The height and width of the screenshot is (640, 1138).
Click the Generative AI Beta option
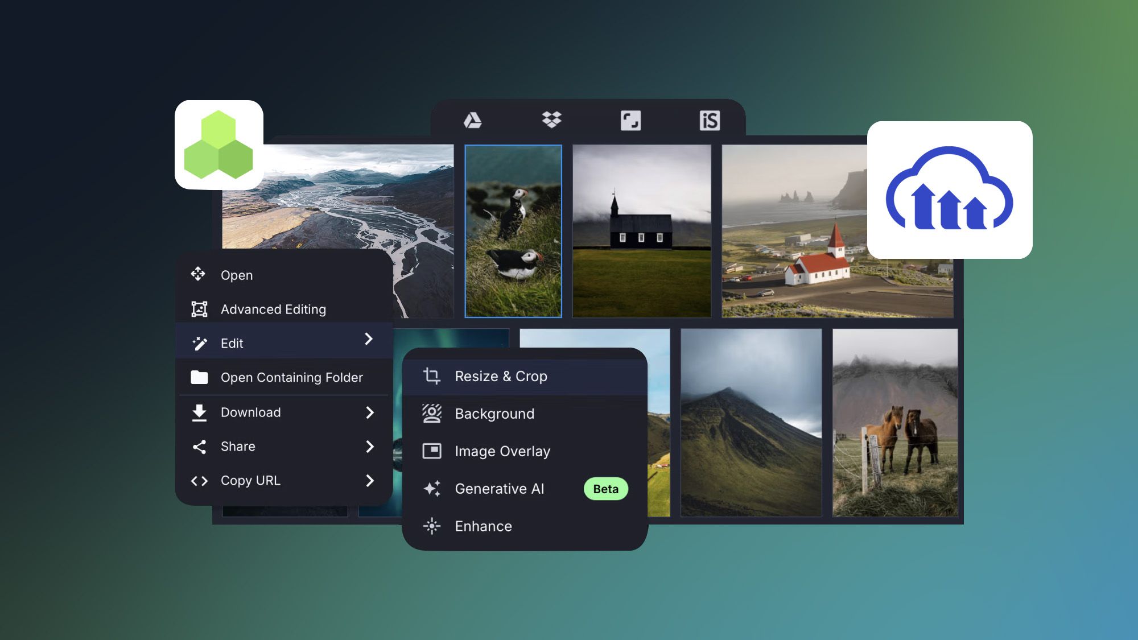[x=526, y=489]
